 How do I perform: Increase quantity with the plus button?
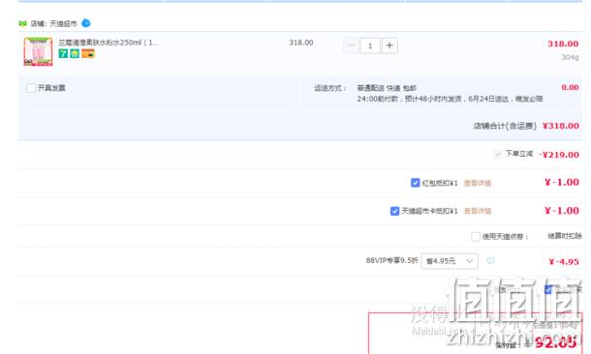click(x=389, y=45)
